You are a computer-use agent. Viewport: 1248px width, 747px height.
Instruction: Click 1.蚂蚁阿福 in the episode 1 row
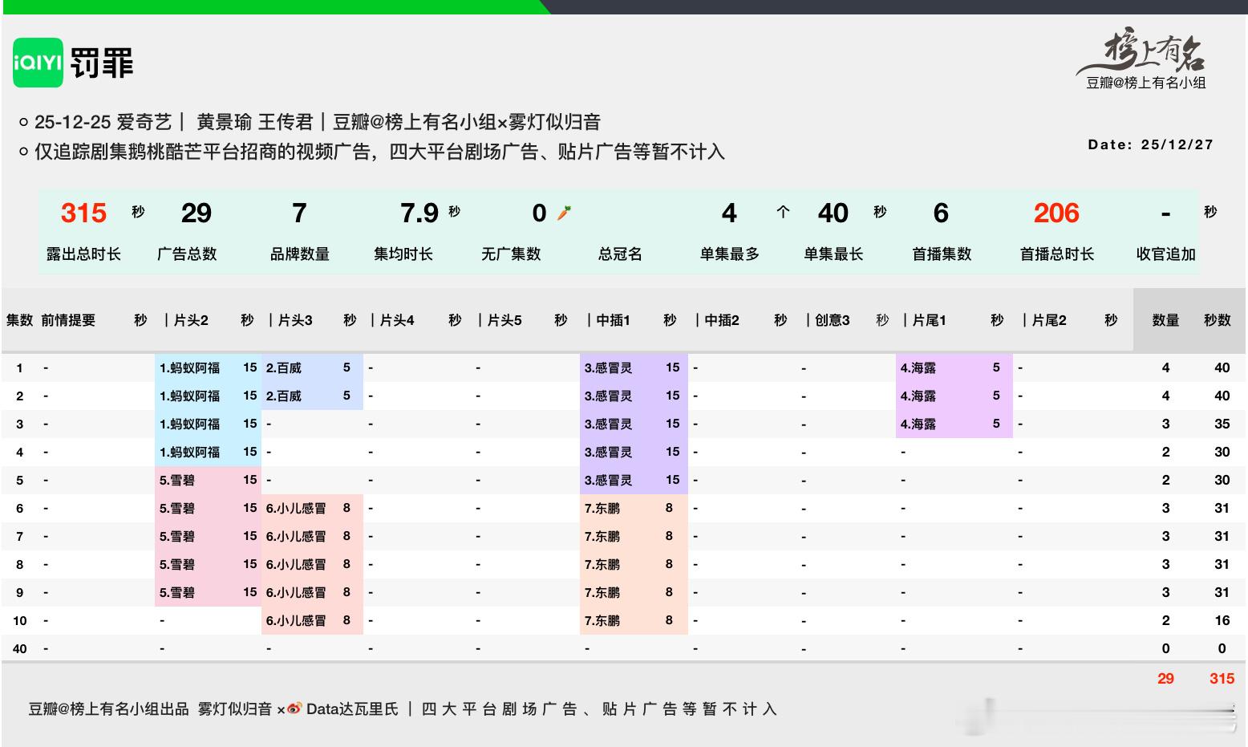(x=189, y=368)
